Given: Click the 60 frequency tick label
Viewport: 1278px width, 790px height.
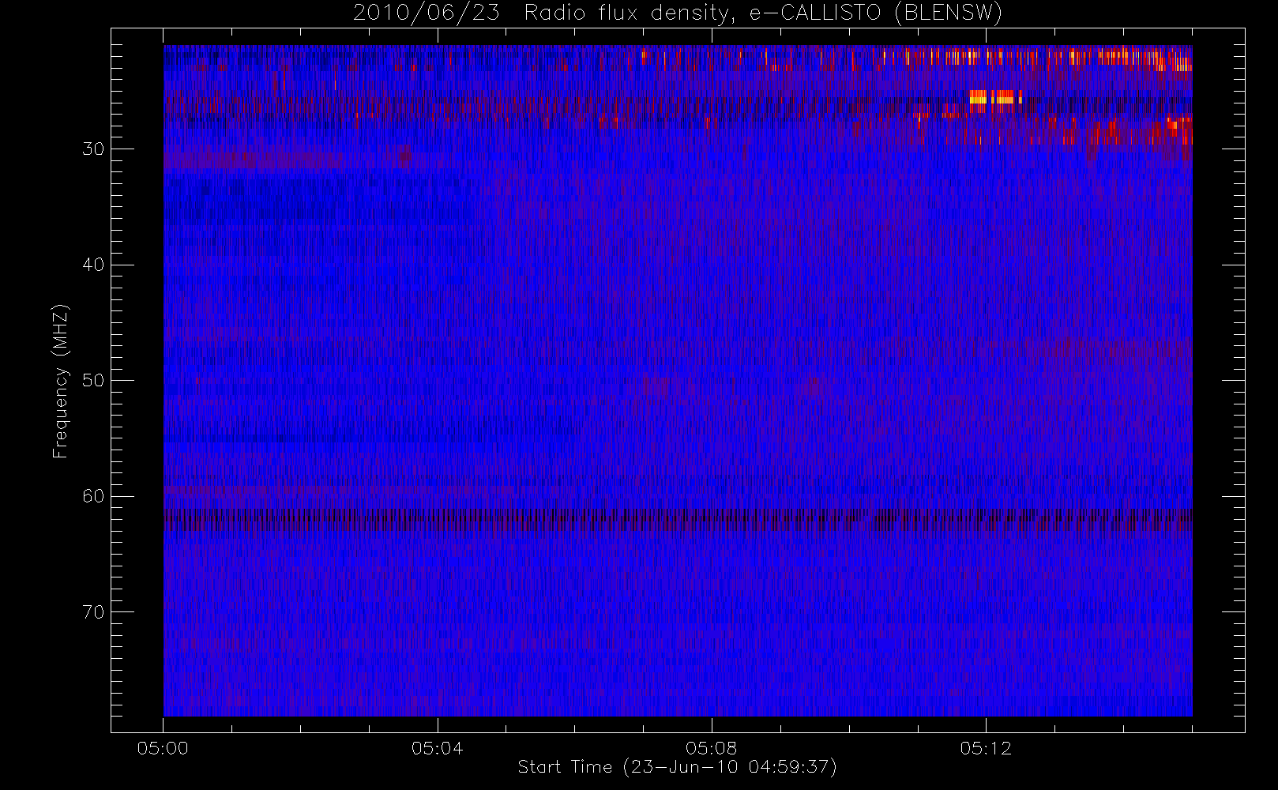Looking at the screenshot, I should 93,496.
